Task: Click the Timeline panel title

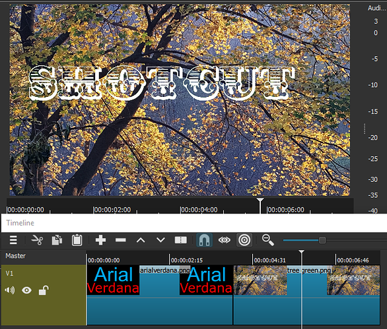Action: (x=20, y=223)
